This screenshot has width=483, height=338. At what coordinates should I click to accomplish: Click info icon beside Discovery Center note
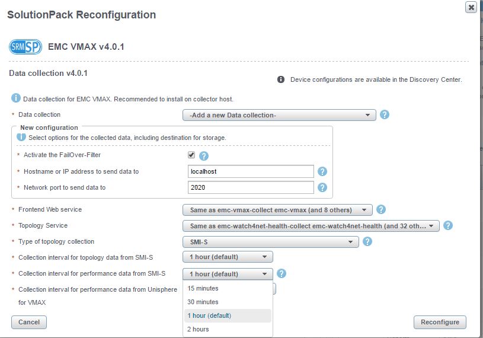[x=281, y=79]
